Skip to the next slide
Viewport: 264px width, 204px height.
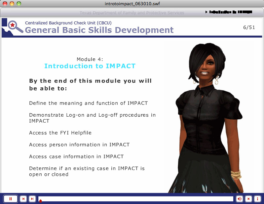coord(32,199)
